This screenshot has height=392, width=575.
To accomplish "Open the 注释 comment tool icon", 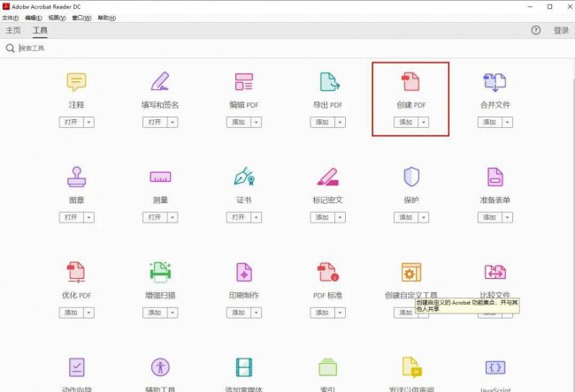I will [76, 82].
